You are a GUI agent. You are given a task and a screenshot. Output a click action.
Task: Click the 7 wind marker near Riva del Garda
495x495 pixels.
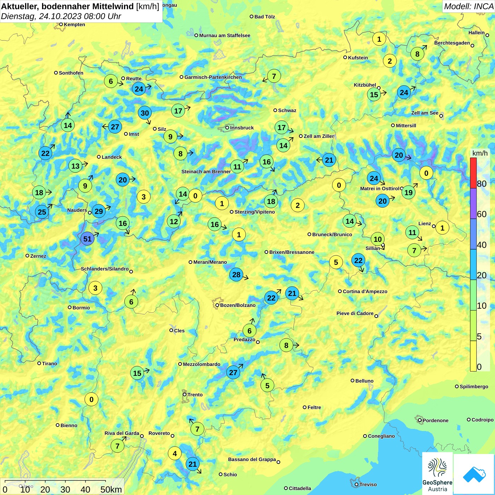[117, 446]
